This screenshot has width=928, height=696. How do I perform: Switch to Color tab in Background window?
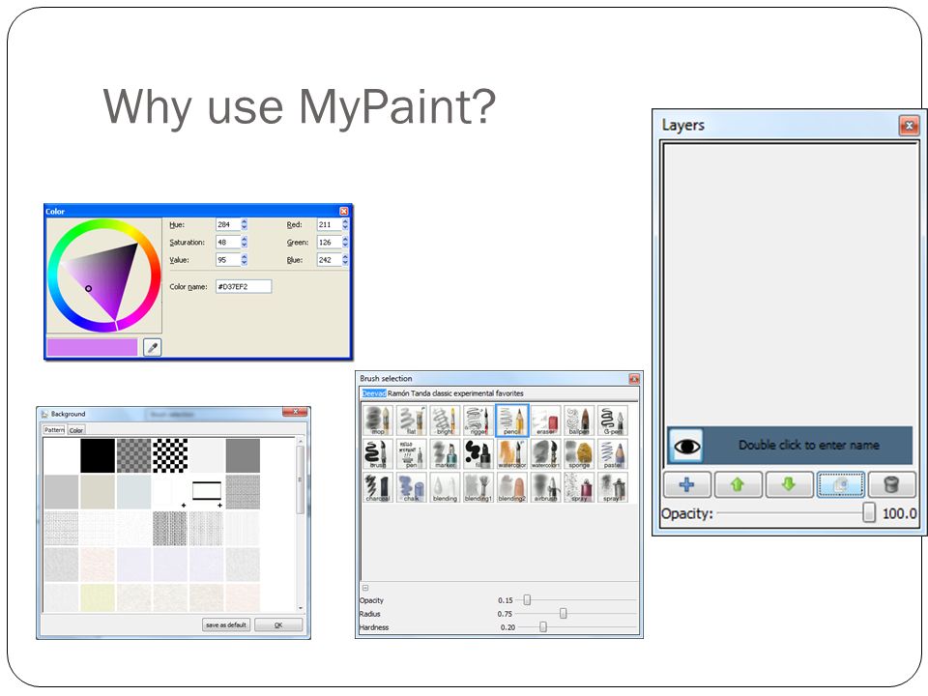(76, 430)
